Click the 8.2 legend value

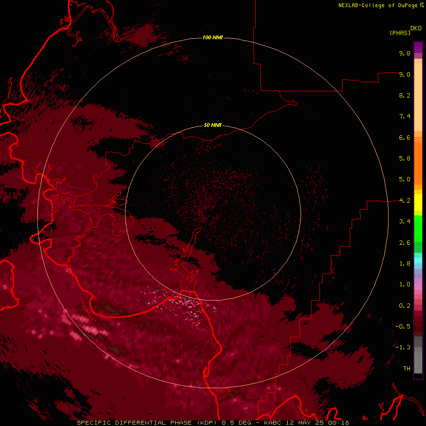click(x=405, y=95)
